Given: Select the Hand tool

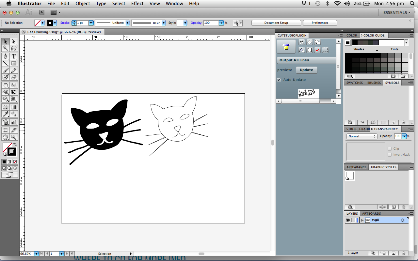Looking at the screenshot, I should pyautogui.click(x=6, y=137).
